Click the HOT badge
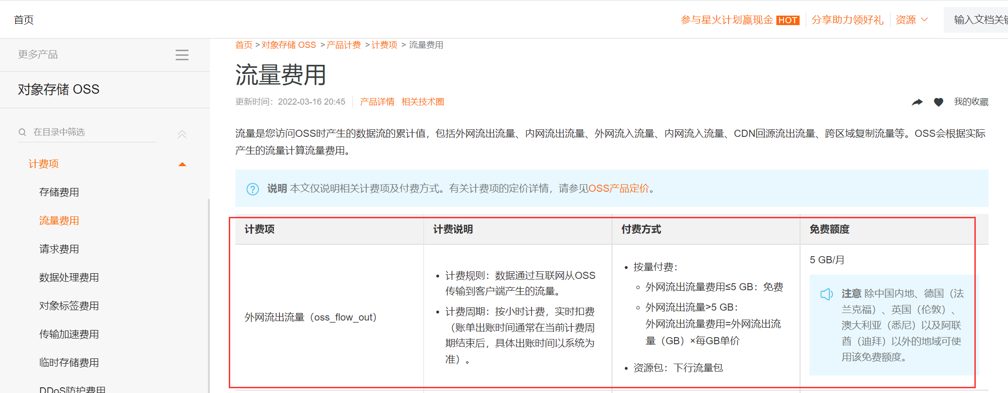The width and height of the screenshot is (1008, 393). pyautogui.click(x=788, y=20)
